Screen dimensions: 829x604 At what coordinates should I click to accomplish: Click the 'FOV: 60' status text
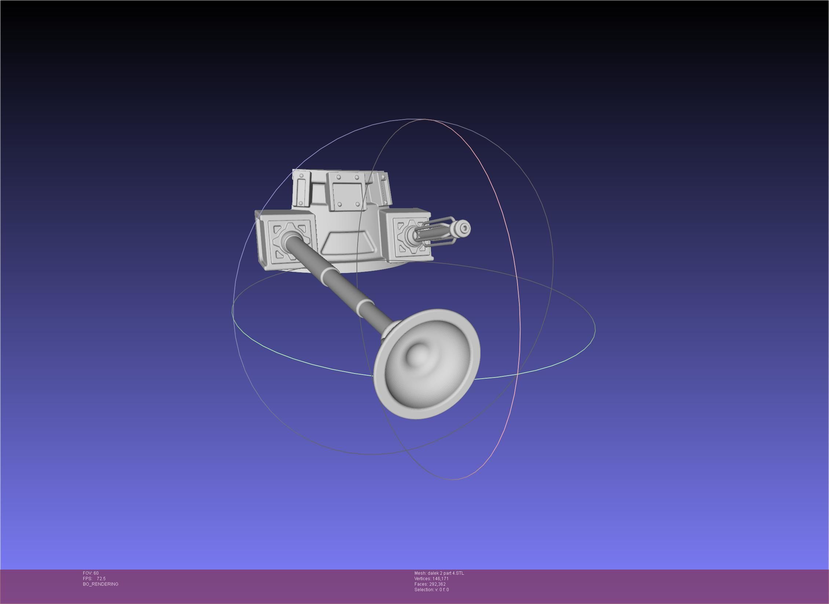[91, 573]
